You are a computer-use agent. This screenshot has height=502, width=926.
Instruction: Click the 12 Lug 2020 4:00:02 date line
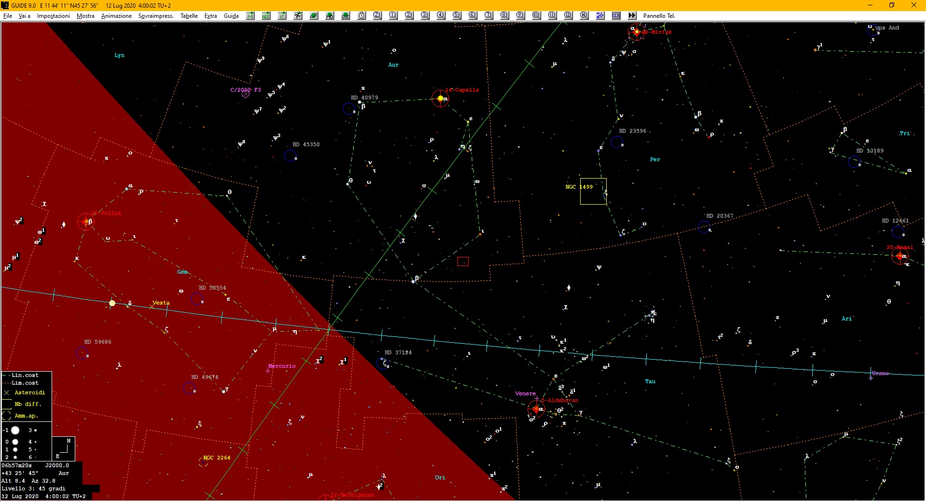44,496
